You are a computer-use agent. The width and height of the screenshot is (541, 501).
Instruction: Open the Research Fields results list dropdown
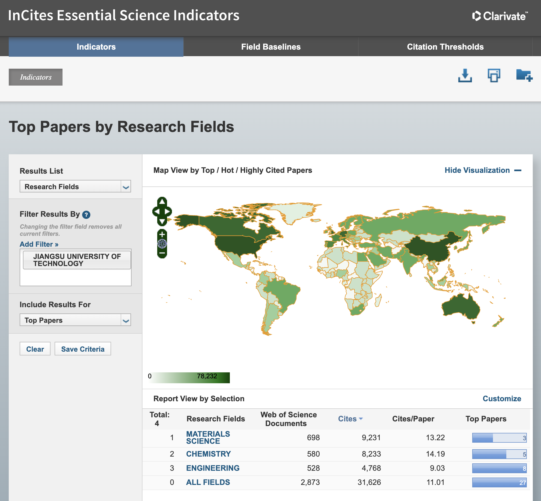75,186
